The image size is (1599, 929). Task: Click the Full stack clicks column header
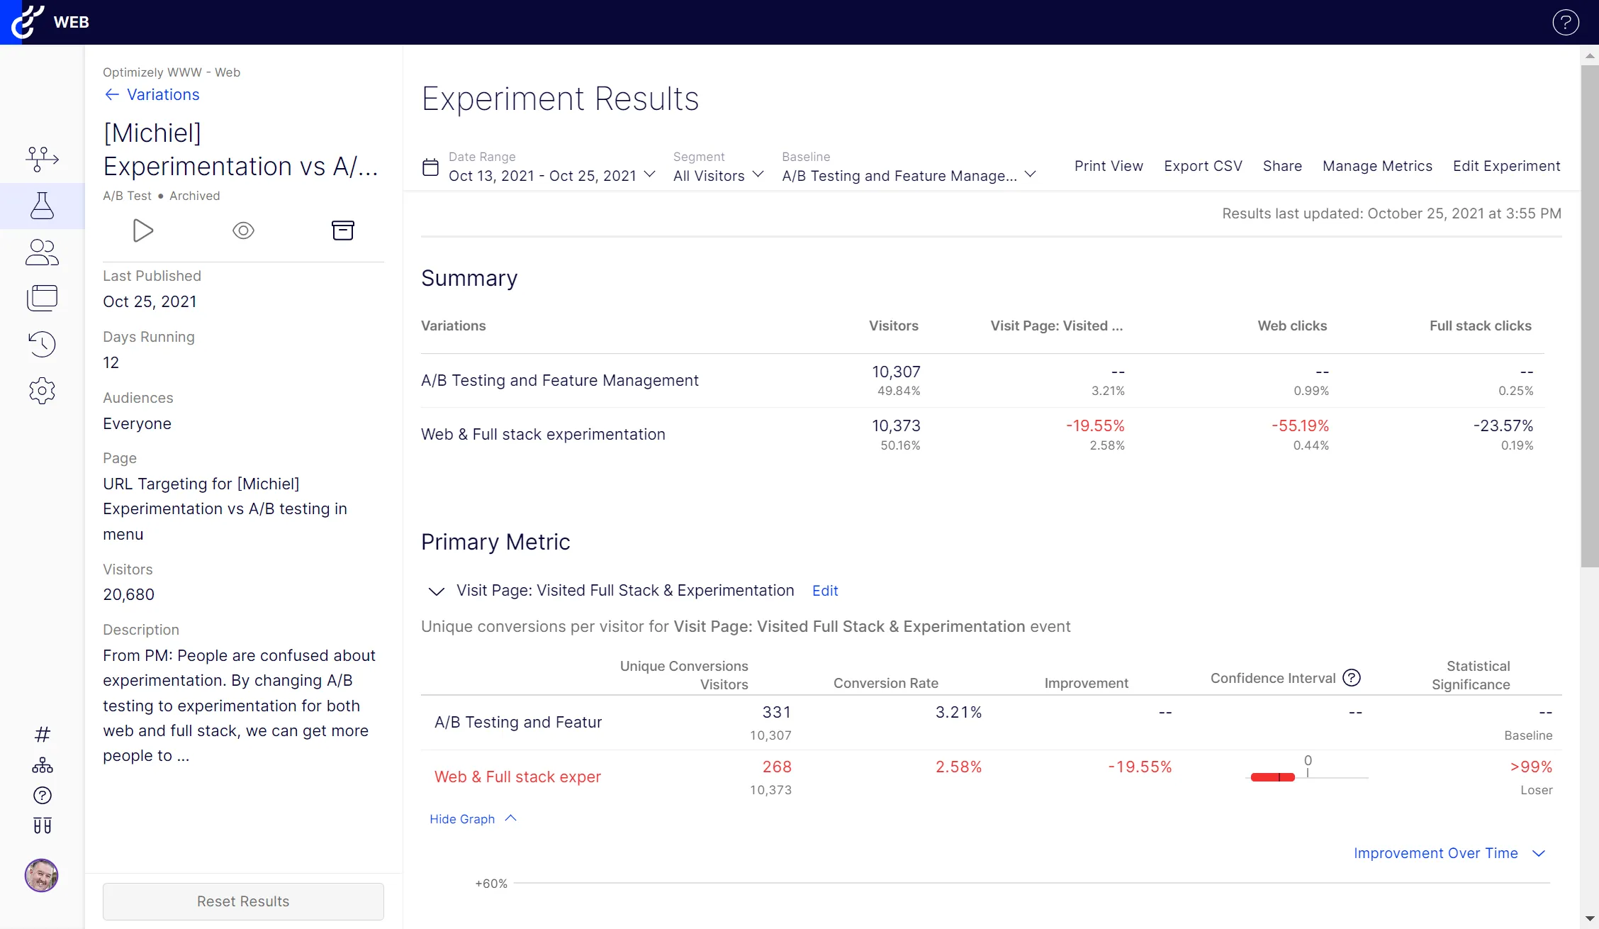coord(1480,326)
